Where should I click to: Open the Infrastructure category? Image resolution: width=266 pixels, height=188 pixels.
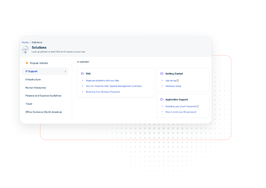[x=33, y=80]
